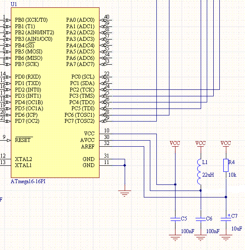Screen dimensions: 245x250
Task: Click the 22uH inductor value
Action: coord(208,175)
